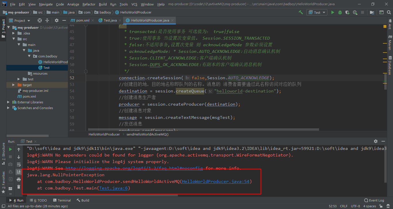
Task: Build the project with the hammer icon
Action: [x=301, y=12]
